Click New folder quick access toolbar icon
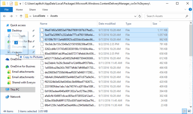193x114 pixels. [16, 3]
